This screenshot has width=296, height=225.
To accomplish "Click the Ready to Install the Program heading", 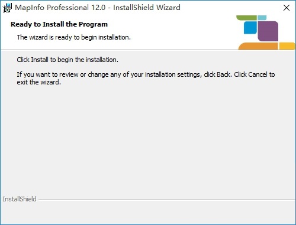I will pyautogui.click(x=59, y=24).
